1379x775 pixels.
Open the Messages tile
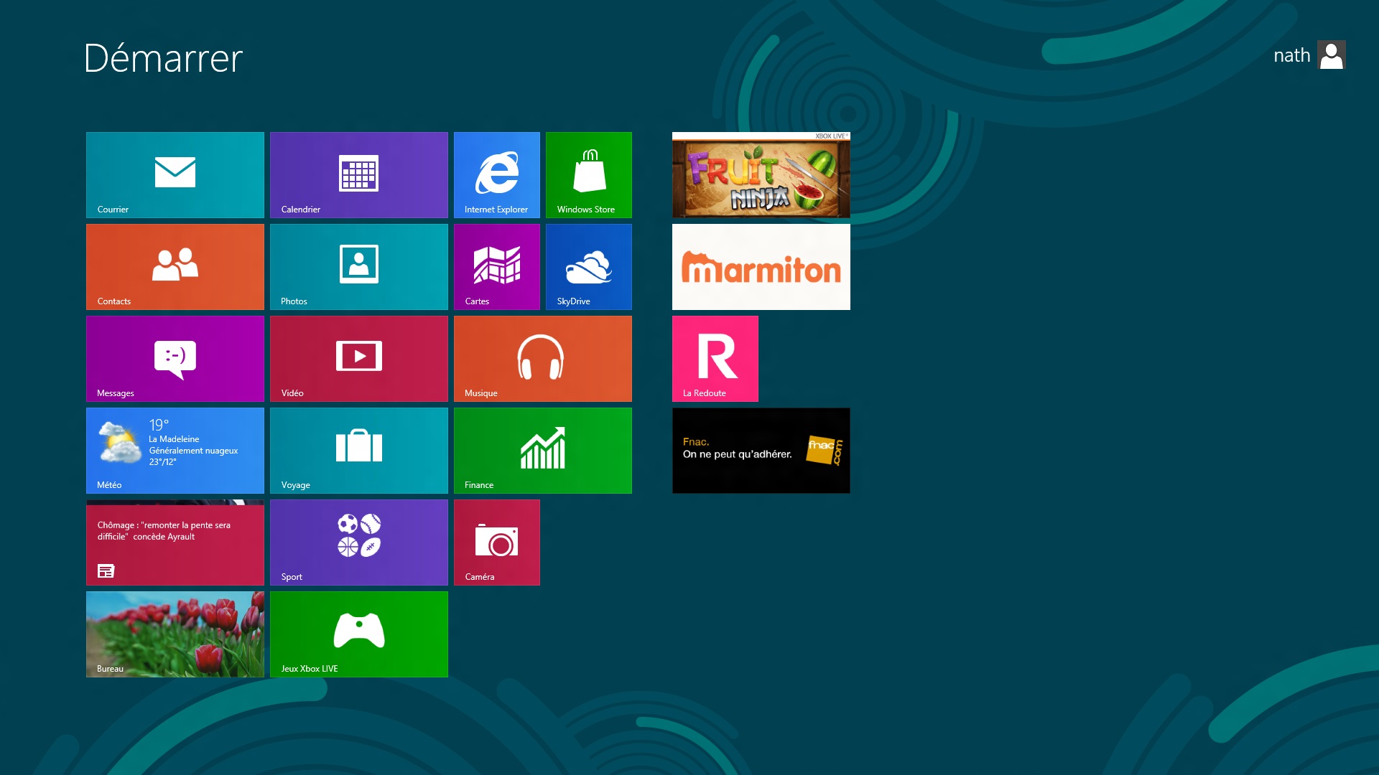[x=175, y=359]
